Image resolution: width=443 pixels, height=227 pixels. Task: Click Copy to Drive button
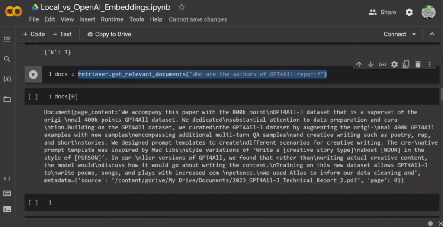point(109,34)
